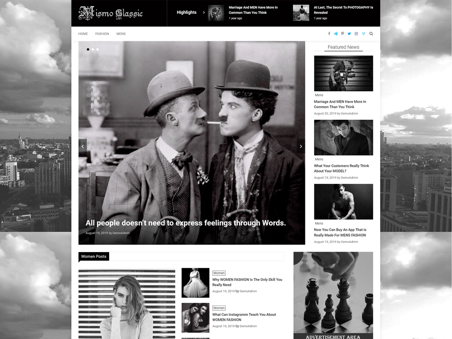Open the Pinterest social icon
This screenshot has width=452, height=339.
click(342, 34)
